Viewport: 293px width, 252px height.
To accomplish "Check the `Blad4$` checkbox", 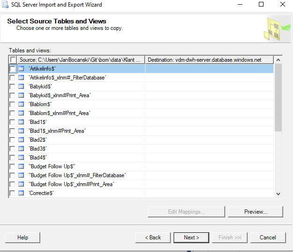I will [x=12, y=158].
